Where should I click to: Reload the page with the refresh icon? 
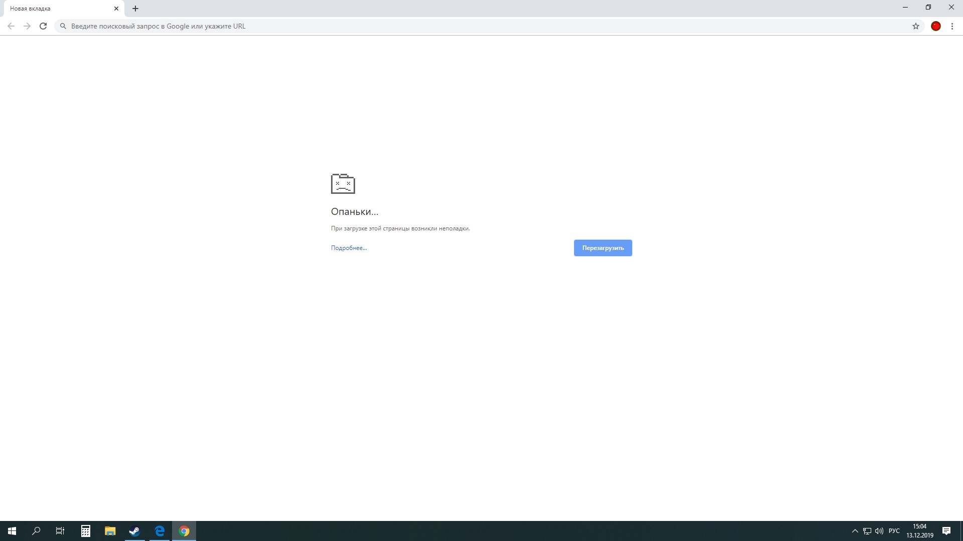(x=43, y=26)
